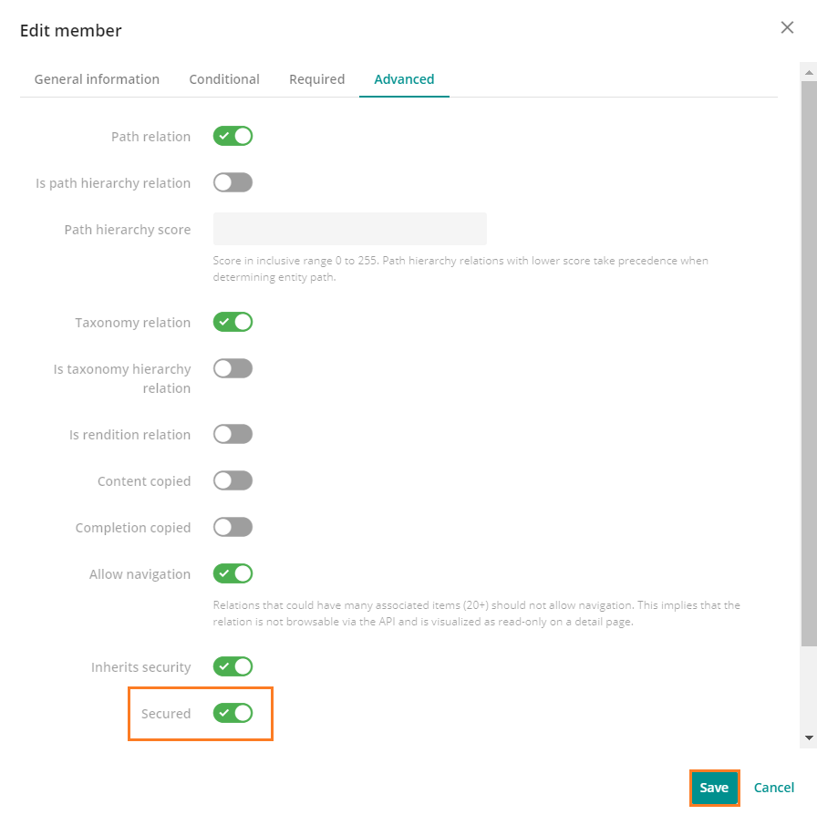Select the Advanced tab
The image size is (817, 815).
click(404, 79)
